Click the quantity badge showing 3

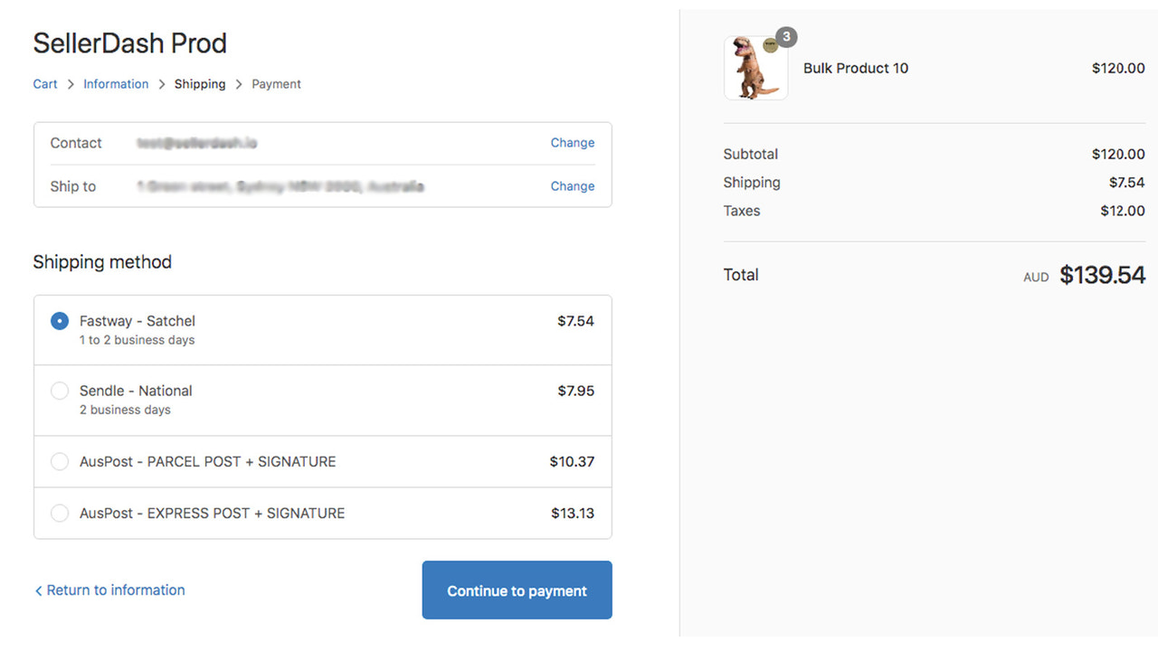(x=784, y=37)
